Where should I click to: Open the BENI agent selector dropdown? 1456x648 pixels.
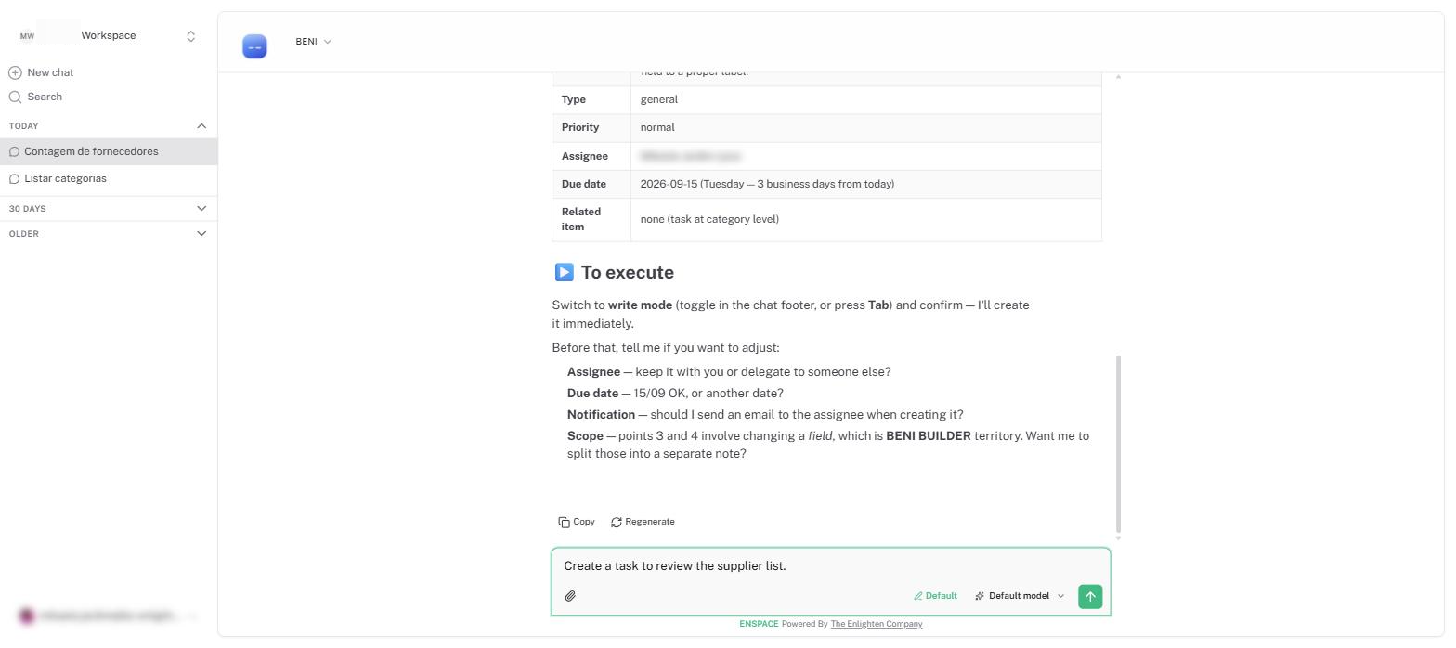(x=313, y=42)
